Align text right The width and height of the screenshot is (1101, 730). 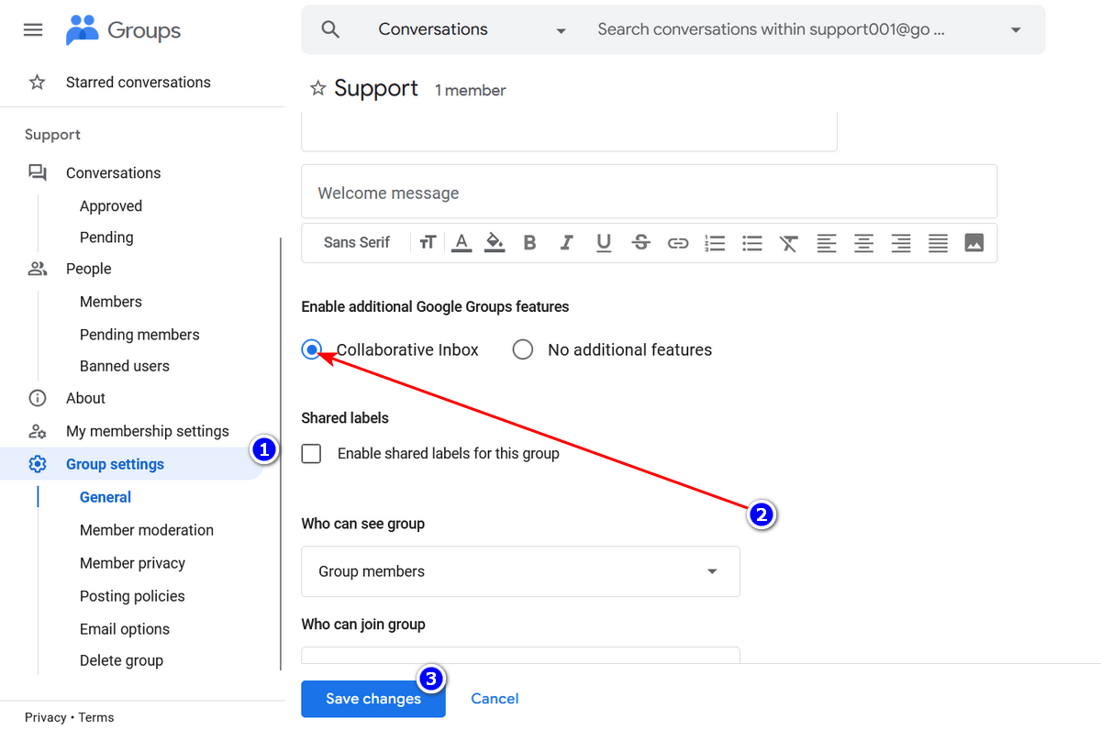tap(901, 243)
